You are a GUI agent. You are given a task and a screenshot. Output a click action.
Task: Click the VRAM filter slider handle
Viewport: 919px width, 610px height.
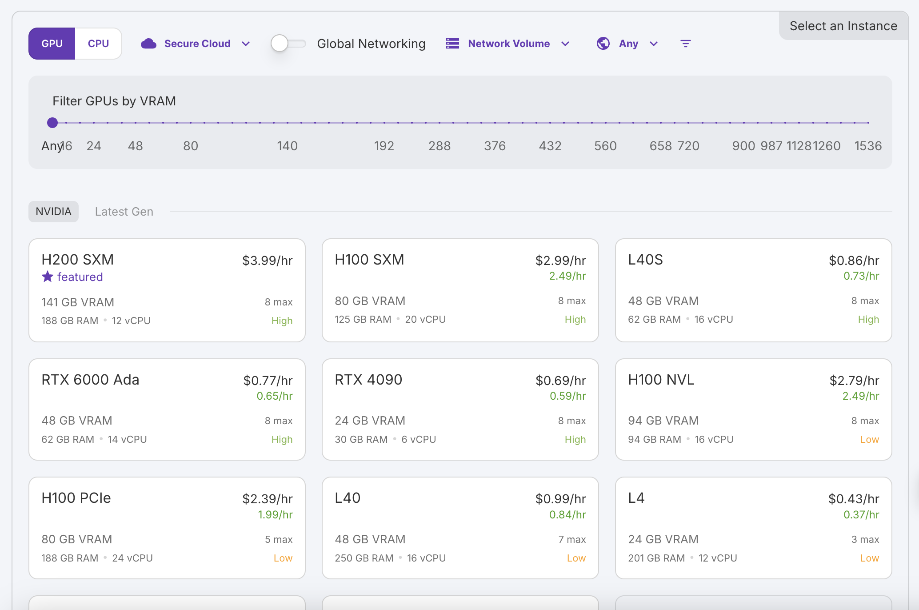tap(52, 123)
